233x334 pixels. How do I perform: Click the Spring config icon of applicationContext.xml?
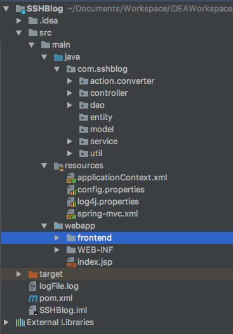pyautogui.click(x=71, y=178)
